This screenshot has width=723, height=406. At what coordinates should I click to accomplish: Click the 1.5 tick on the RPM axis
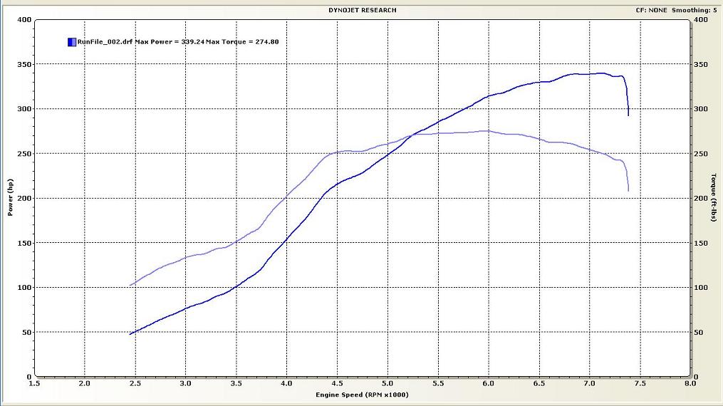[x=34, y=383]
